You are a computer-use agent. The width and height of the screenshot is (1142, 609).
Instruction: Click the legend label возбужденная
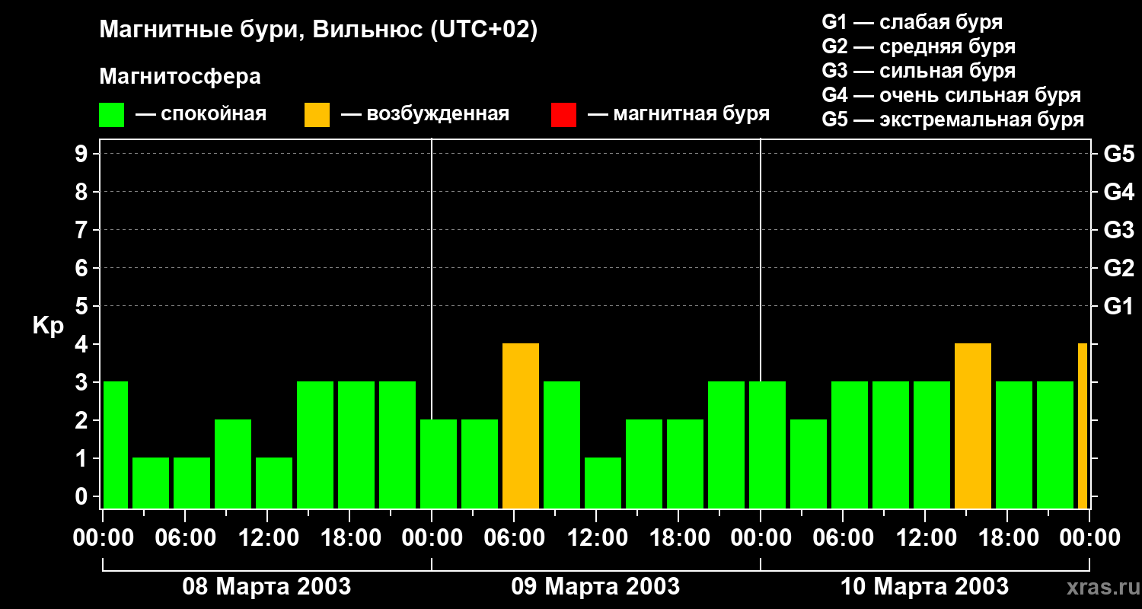(438, 115)
